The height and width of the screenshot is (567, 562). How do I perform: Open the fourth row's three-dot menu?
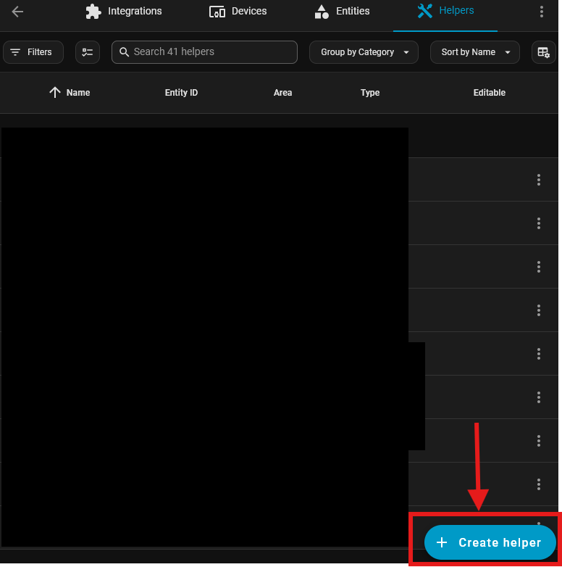click(x=539, y=310)
